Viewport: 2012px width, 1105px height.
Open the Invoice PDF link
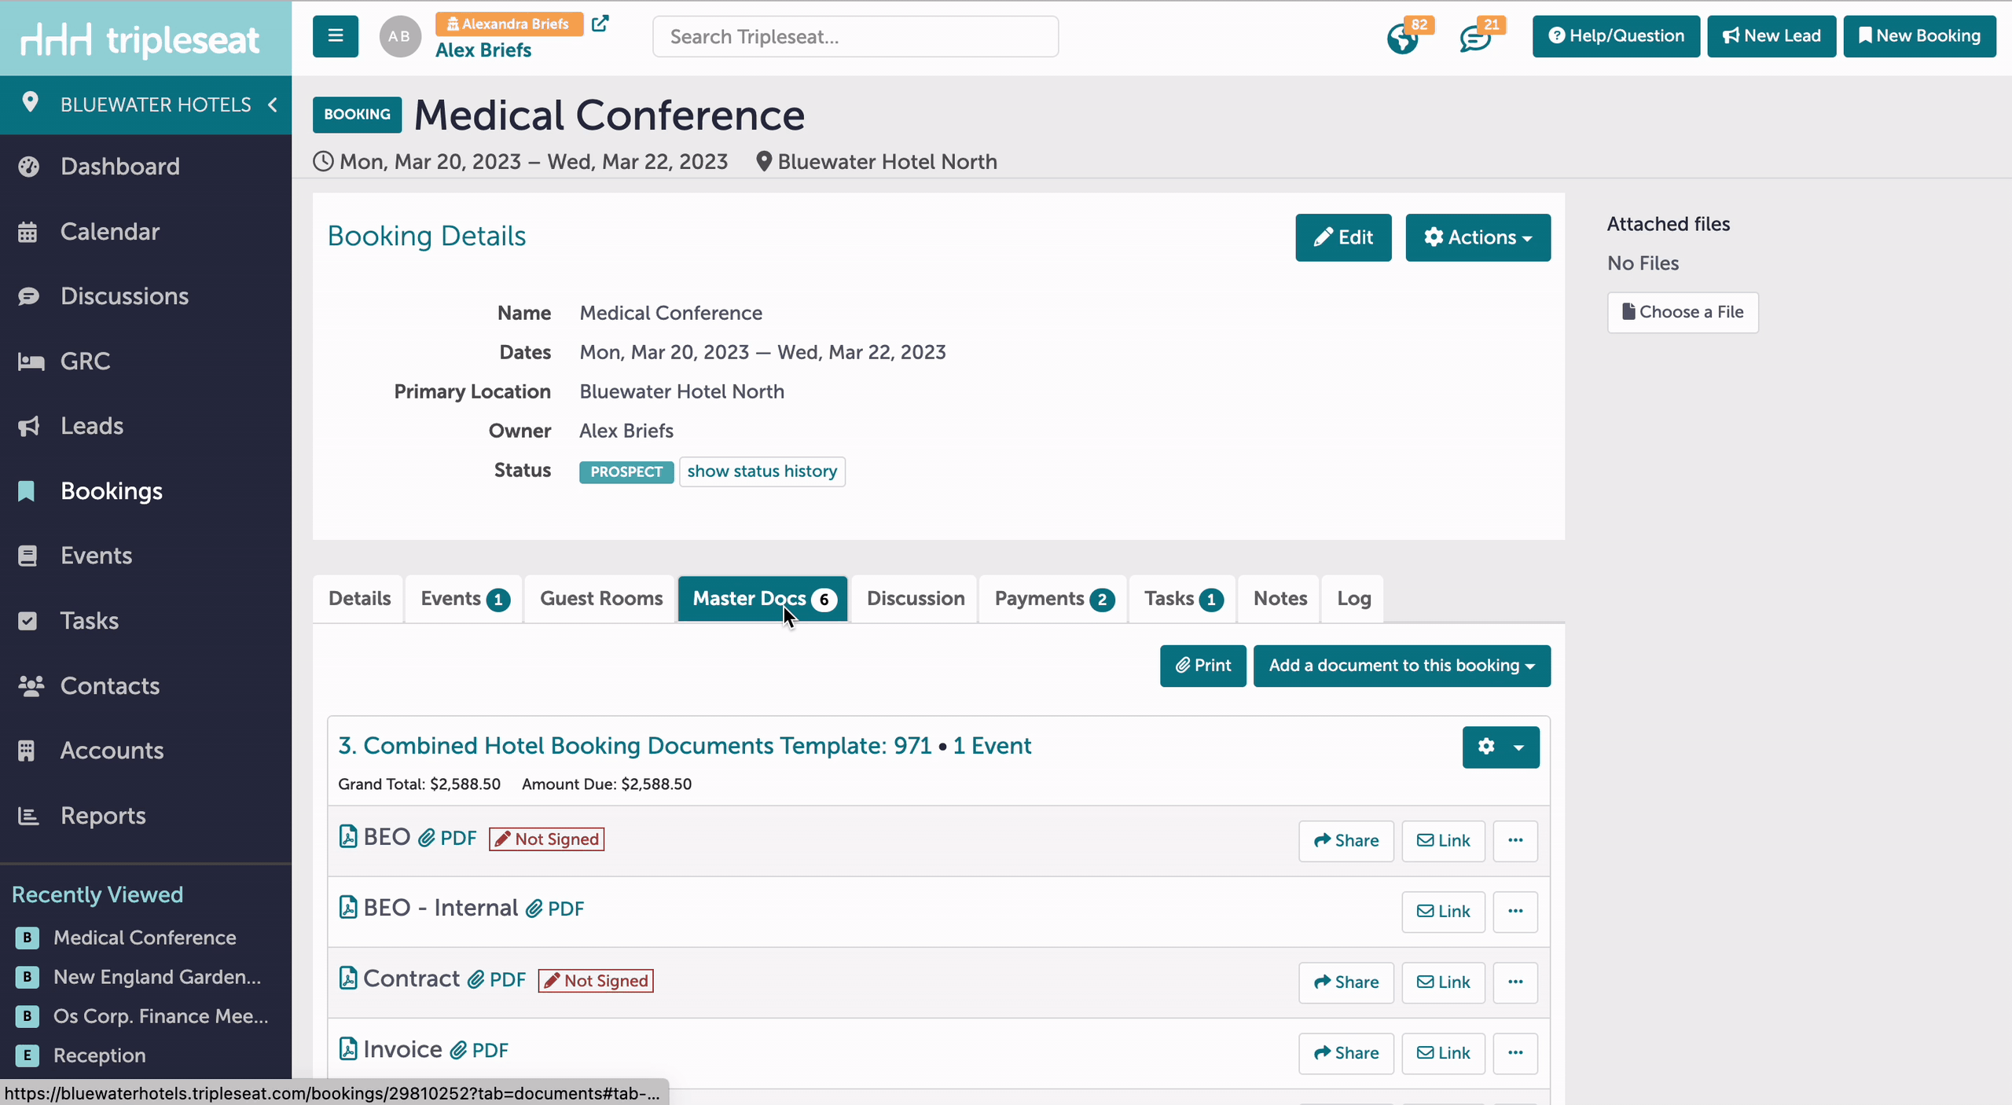click(x=480, y=1051)
